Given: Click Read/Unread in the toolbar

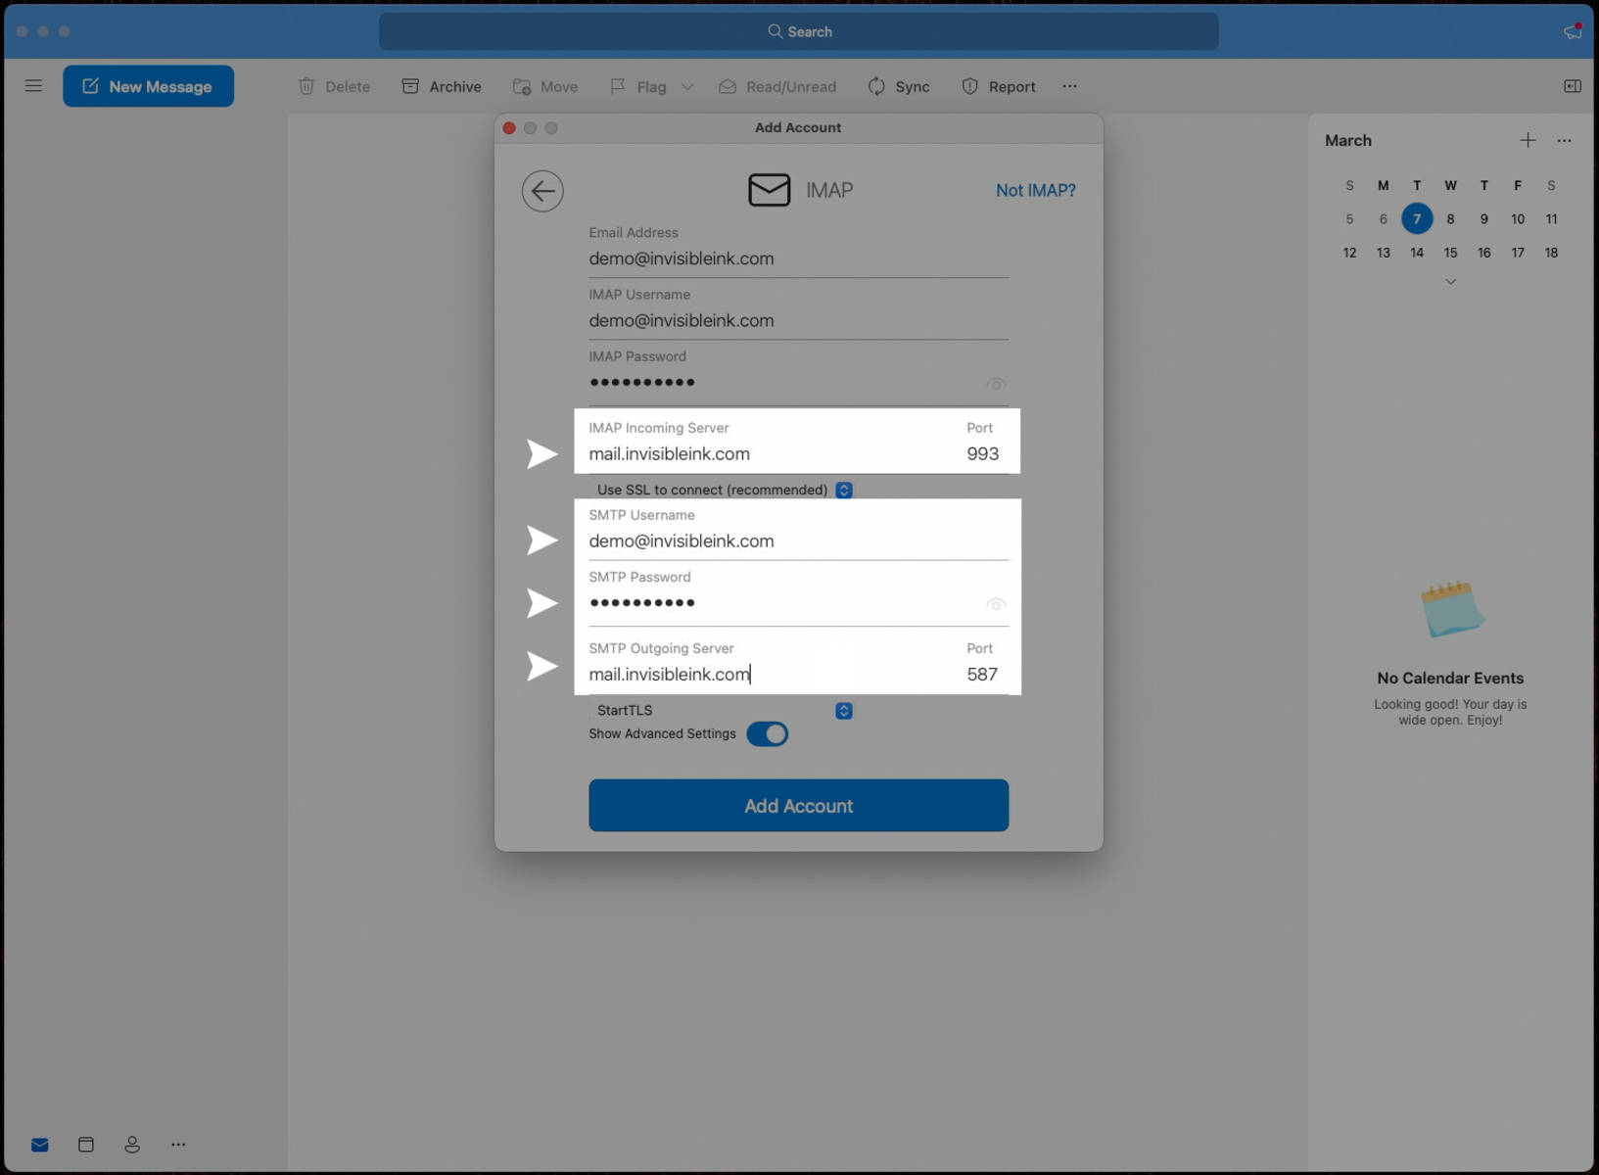Looking at the screenshot, I should pyautogui.click(x=777, y=86).
